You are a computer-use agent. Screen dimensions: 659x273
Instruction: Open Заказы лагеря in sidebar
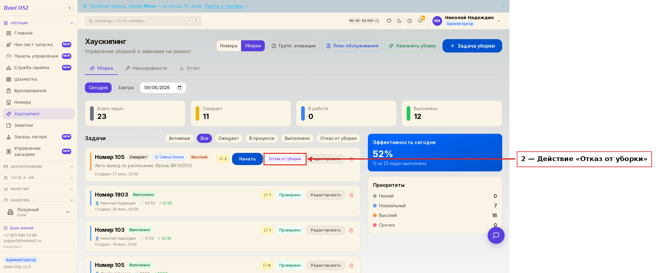pos(39,137)
